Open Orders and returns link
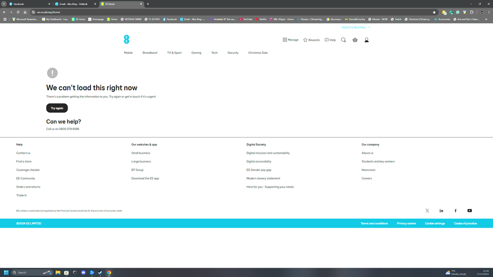This screenshot has width=493, height=277. coord(28,187)
